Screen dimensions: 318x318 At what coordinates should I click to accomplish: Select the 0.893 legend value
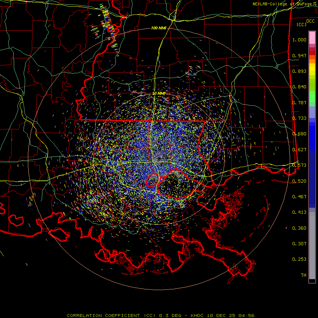tap(299, 71)
